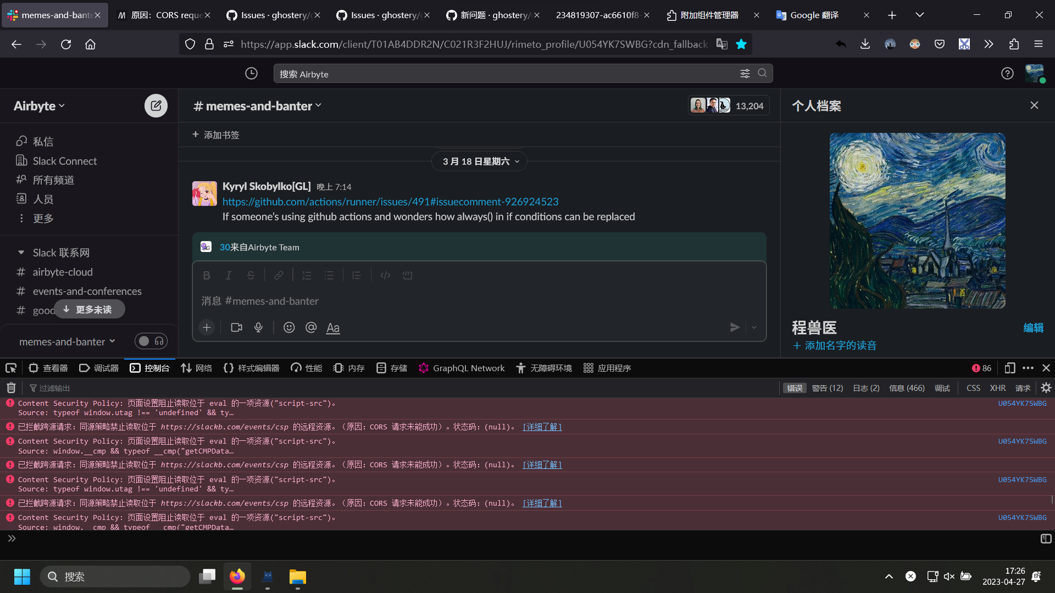Insert inline code in composer

[385, 275]
